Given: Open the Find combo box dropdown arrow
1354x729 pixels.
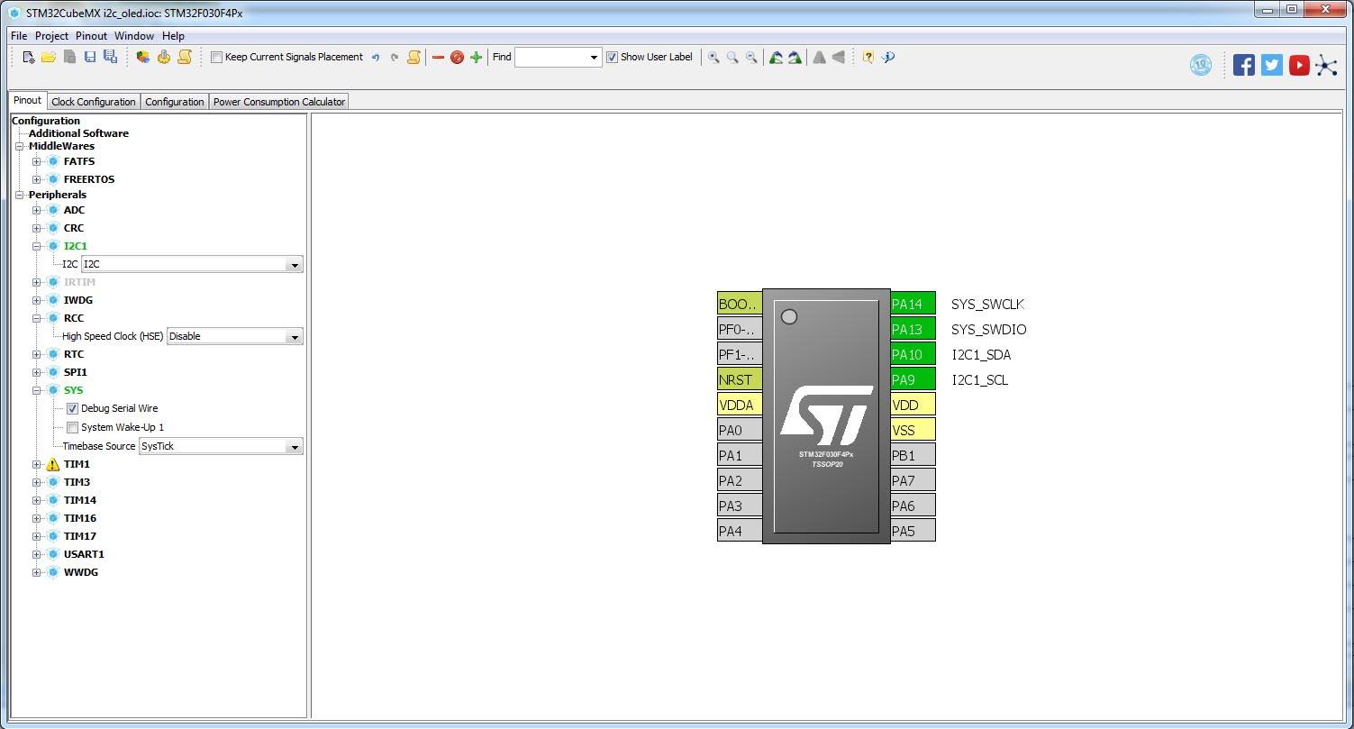Looking at the screenshot, I should pos(594,57).
